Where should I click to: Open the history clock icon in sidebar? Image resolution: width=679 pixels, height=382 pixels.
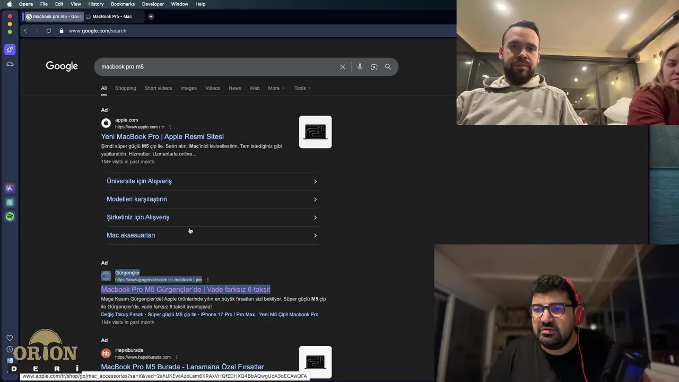10,349
